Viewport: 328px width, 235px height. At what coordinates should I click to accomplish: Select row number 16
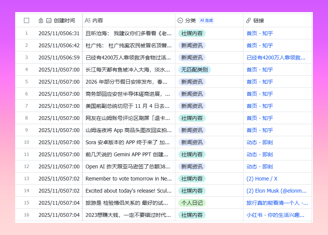coord(27,215)
